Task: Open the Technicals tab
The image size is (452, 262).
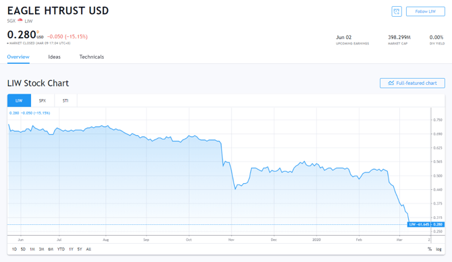Action: pyautogui.click(x=92, y=57)
